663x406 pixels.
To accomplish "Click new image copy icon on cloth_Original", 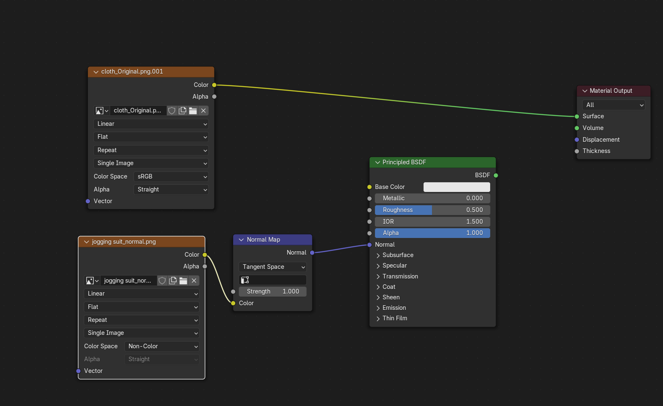I will coord(182,111).
